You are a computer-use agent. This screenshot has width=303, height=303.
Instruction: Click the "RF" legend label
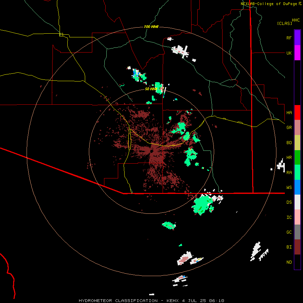point(289,38)
